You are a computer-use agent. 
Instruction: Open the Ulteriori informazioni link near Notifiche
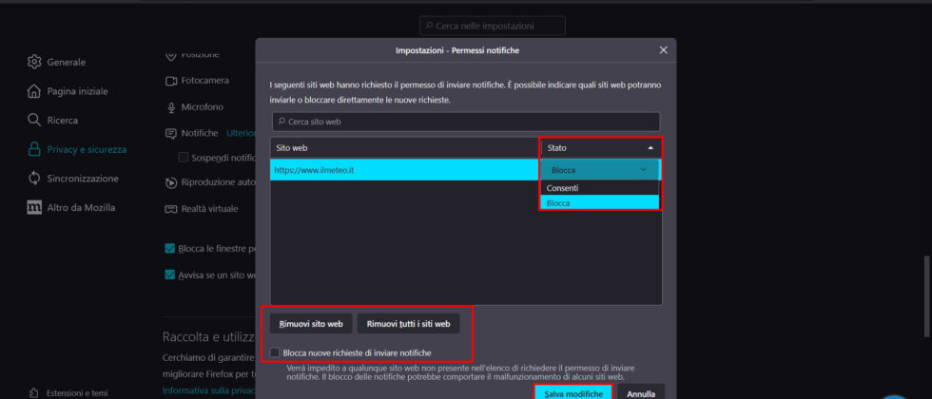point(241,133)
